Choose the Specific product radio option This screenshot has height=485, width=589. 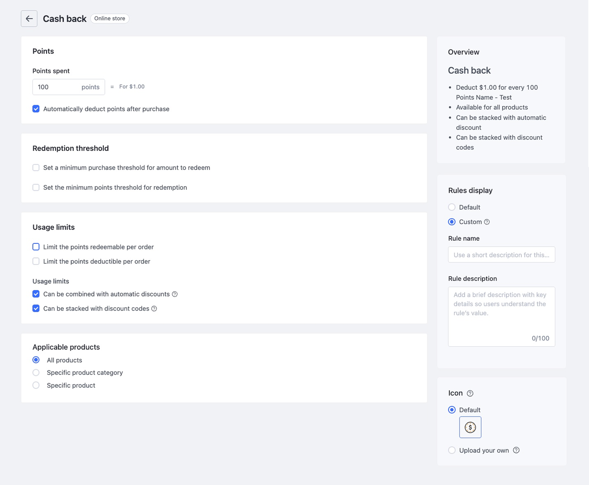pyautogui.click(x=36, y=385)
